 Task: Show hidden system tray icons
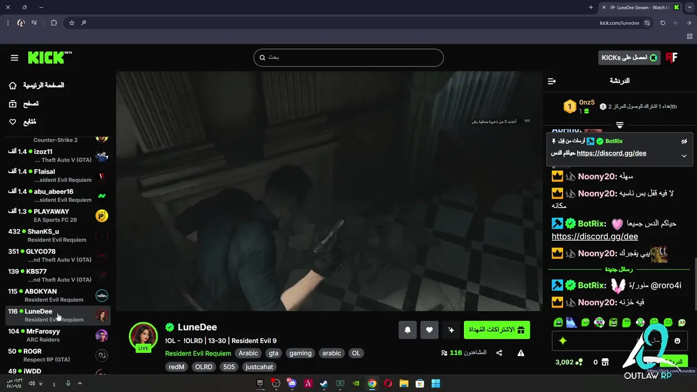(80, 383)
